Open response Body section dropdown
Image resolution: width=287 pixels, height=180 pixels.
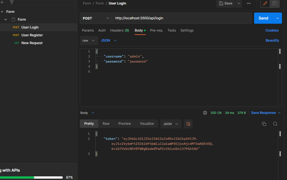point(87,113)
